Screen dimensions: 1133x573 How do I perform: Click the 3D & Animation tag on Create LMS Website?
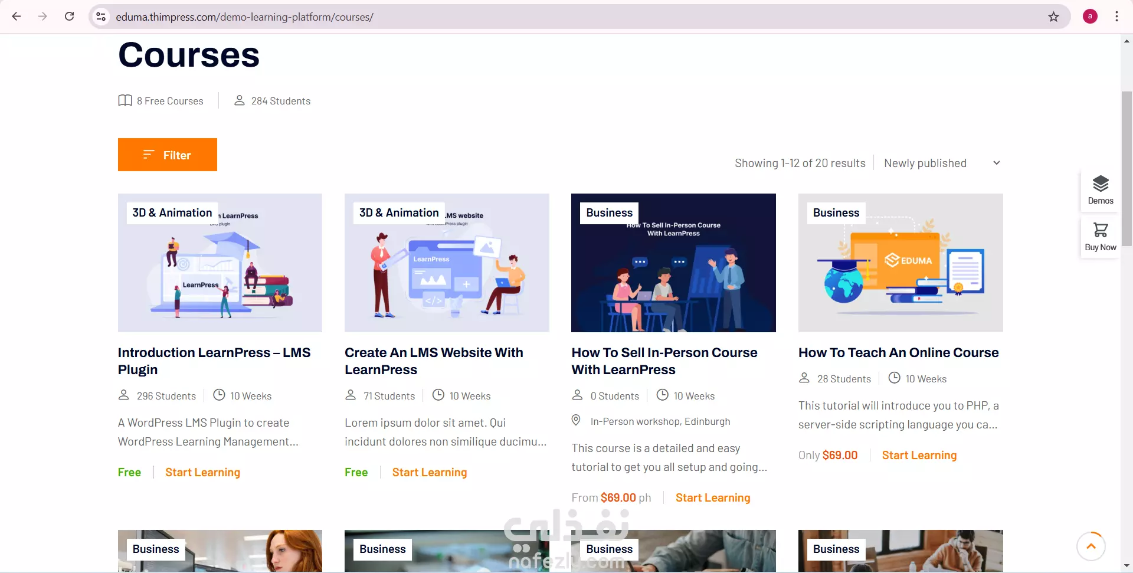click(x=399, y=212)
